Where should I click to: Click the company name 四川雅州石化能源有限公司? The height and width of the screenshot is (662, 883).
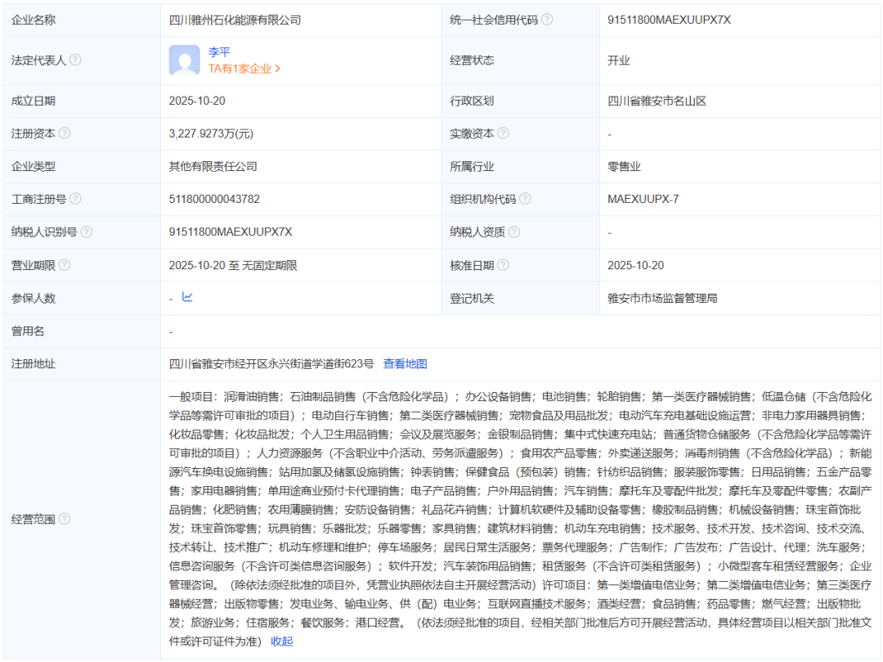click(x=235, y=20)
